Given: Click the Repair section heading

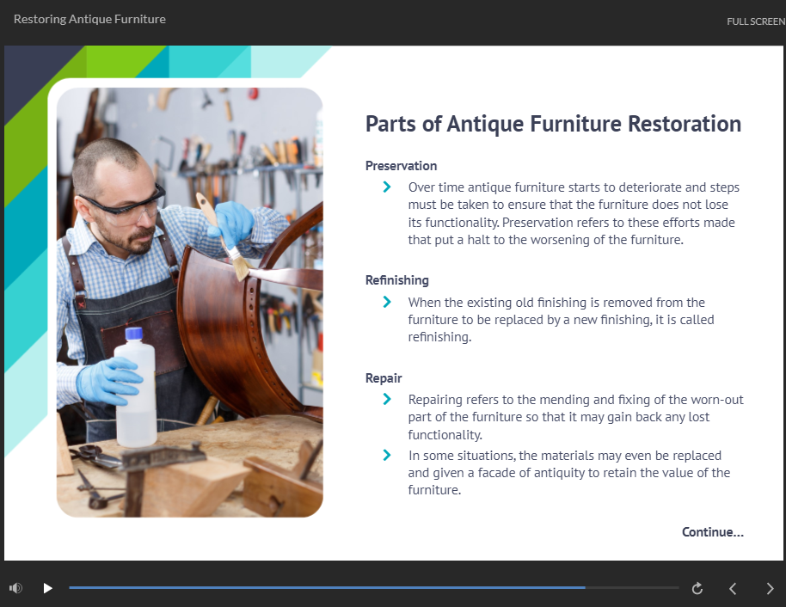Looking at the screenshot, I should (384, 378).
